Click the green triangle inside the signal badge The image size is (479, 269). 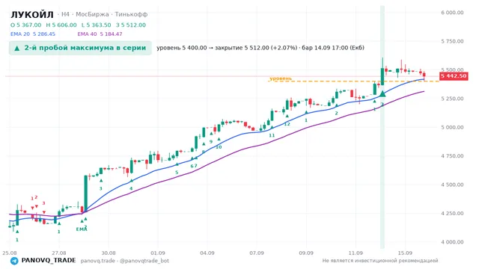[x=17, y=48]
